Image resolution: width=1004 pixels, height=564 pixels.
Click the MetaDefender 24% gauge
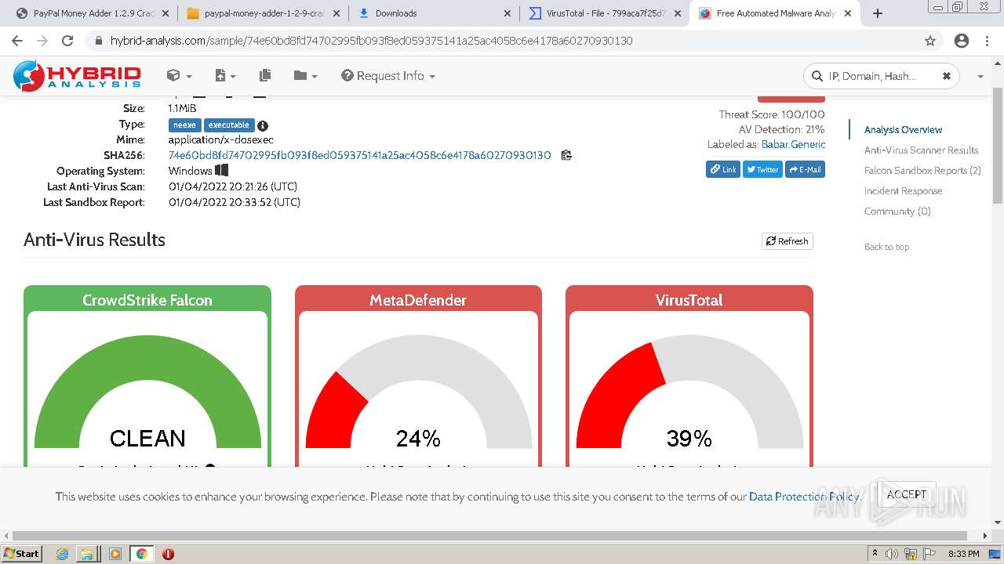[x=419, y=390]
